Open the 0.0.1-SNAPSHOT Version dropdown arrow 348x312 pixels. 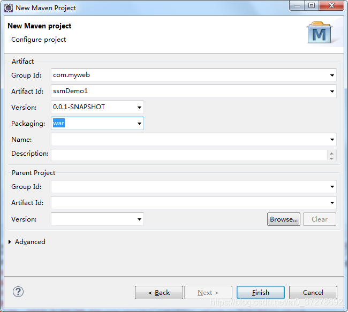coord(139,108)
